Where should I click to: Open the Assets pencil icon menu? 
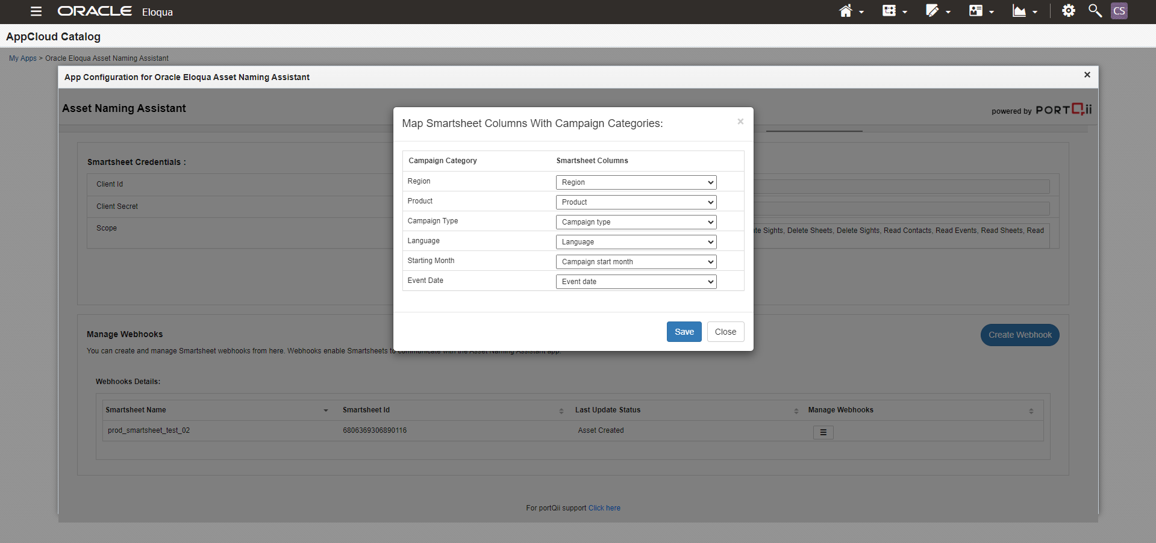pos(933,11)
